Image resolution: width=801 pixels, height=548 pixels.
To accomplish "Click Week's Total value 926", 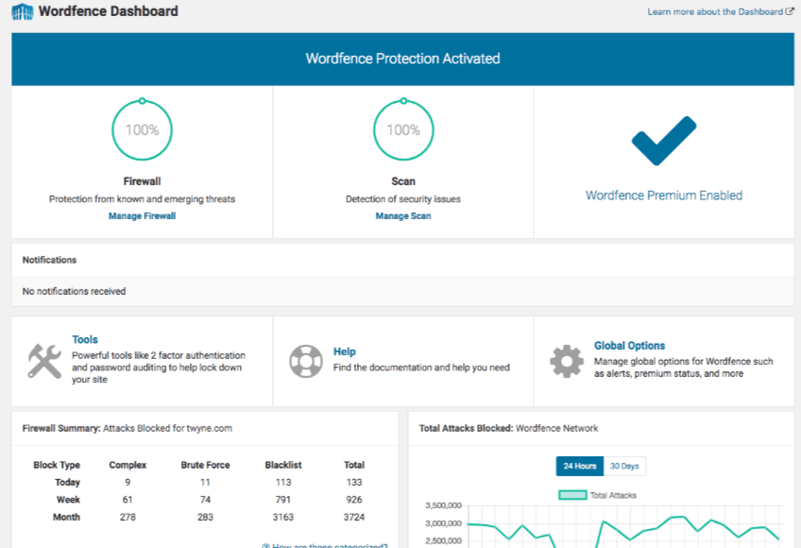I will [354, 500].
